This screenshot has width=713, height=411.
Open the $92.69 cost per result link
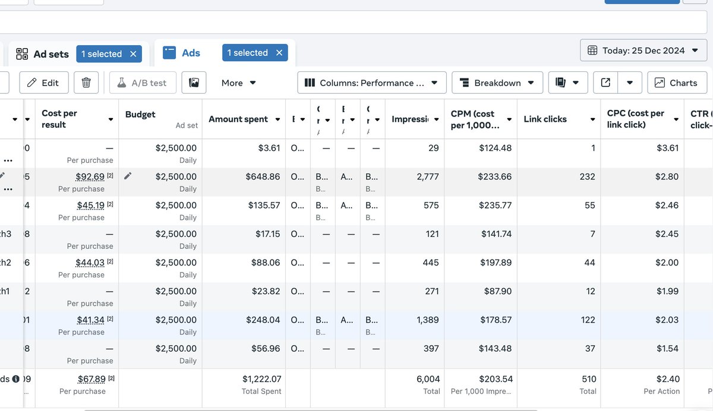90,176
